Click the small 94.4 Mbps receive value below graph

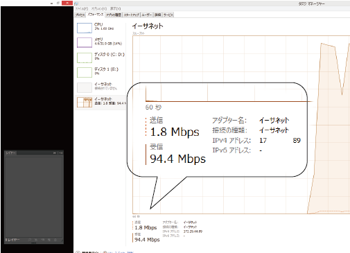[x=147, y=240]
